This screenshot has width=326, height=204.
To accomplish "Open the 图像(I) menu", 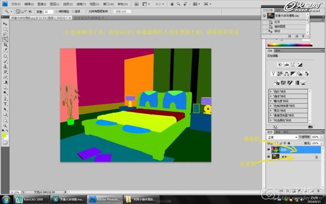I will coord(42,4).
